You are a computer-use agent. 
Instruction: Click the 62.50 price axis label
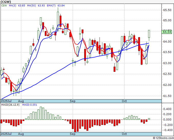[167, 74]
